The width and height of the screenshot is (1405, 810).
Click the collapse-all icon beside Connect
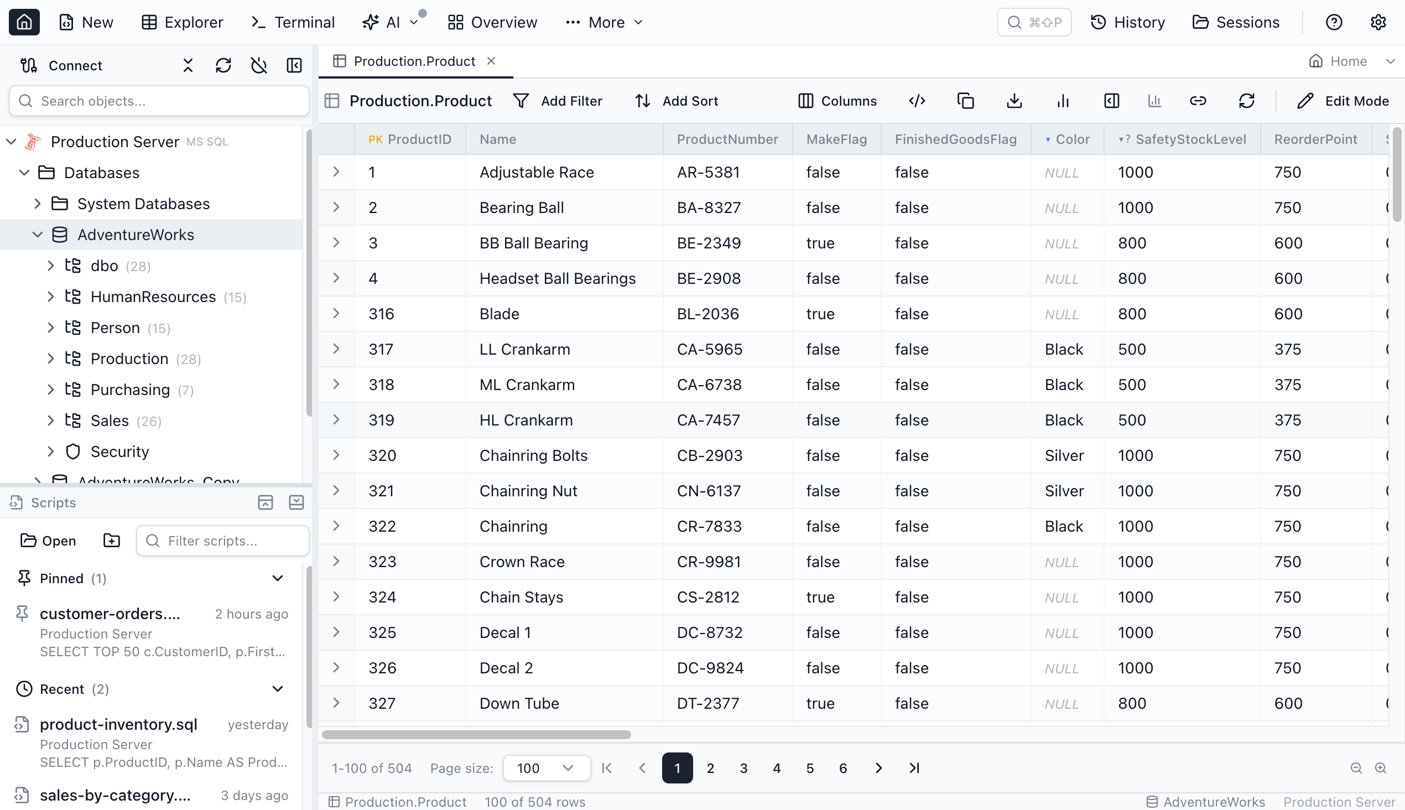[188, 65]
